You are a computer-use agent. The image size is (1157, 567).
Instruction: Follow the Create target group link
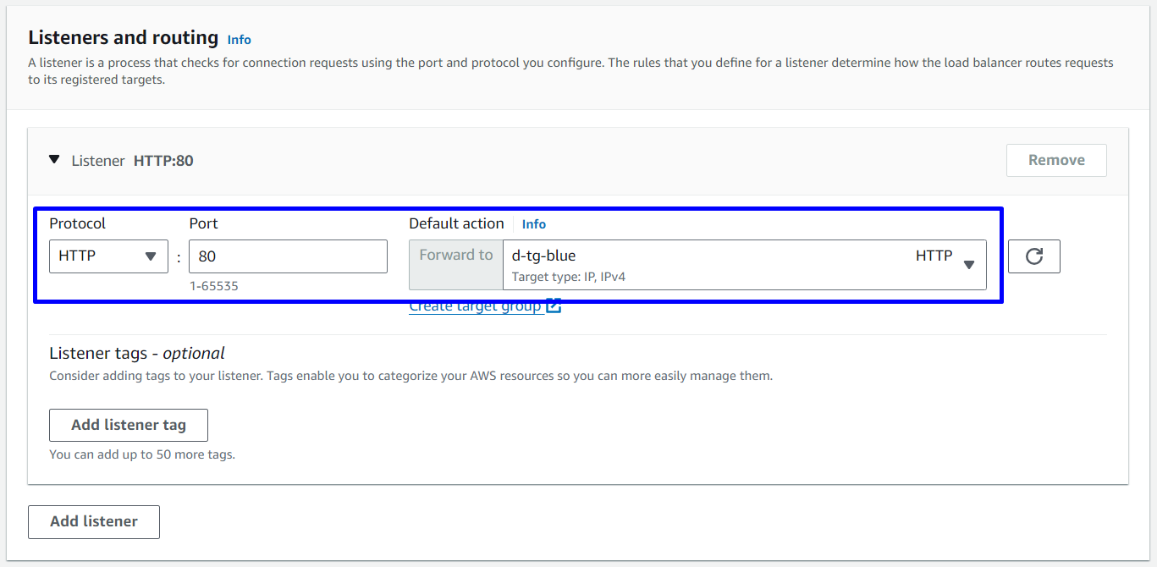[x=475, y=306]
